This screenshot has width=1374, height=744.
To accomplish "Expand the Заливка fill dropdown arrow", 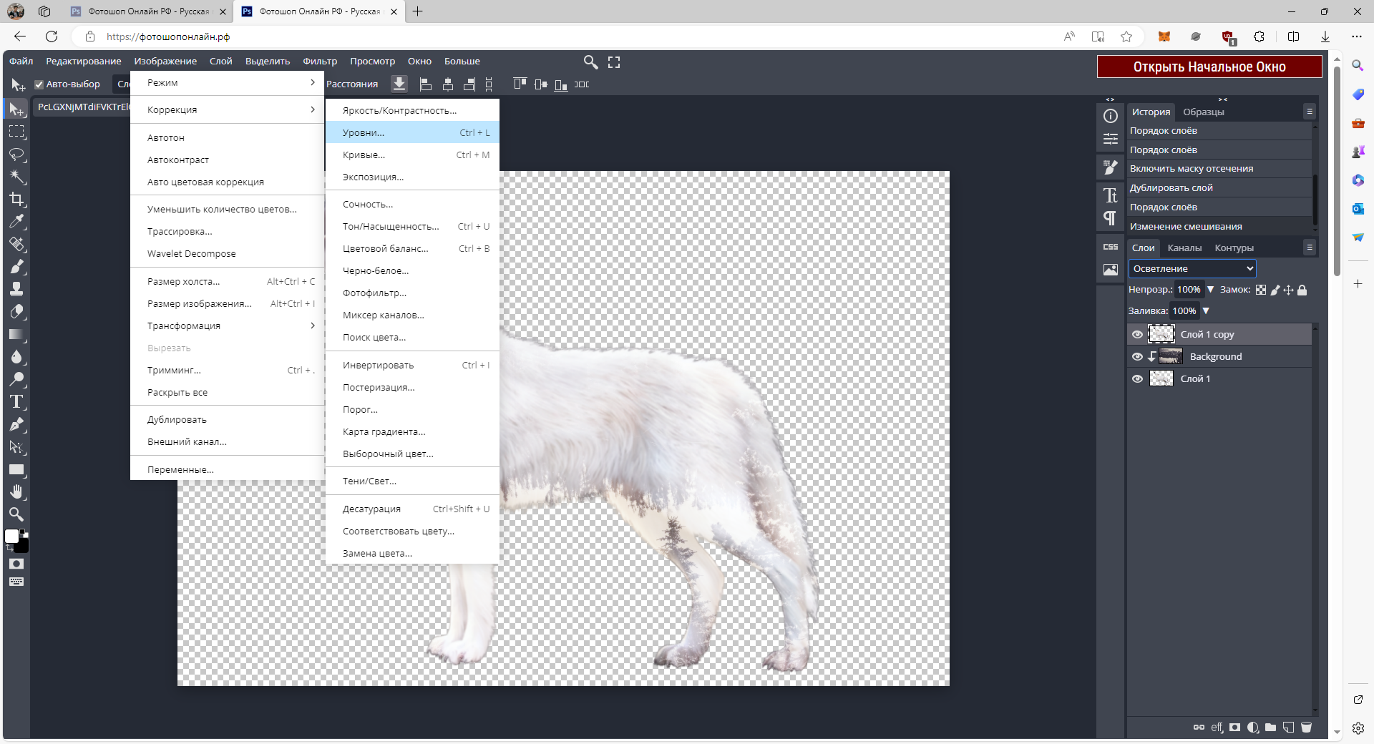I will 1206,311.
